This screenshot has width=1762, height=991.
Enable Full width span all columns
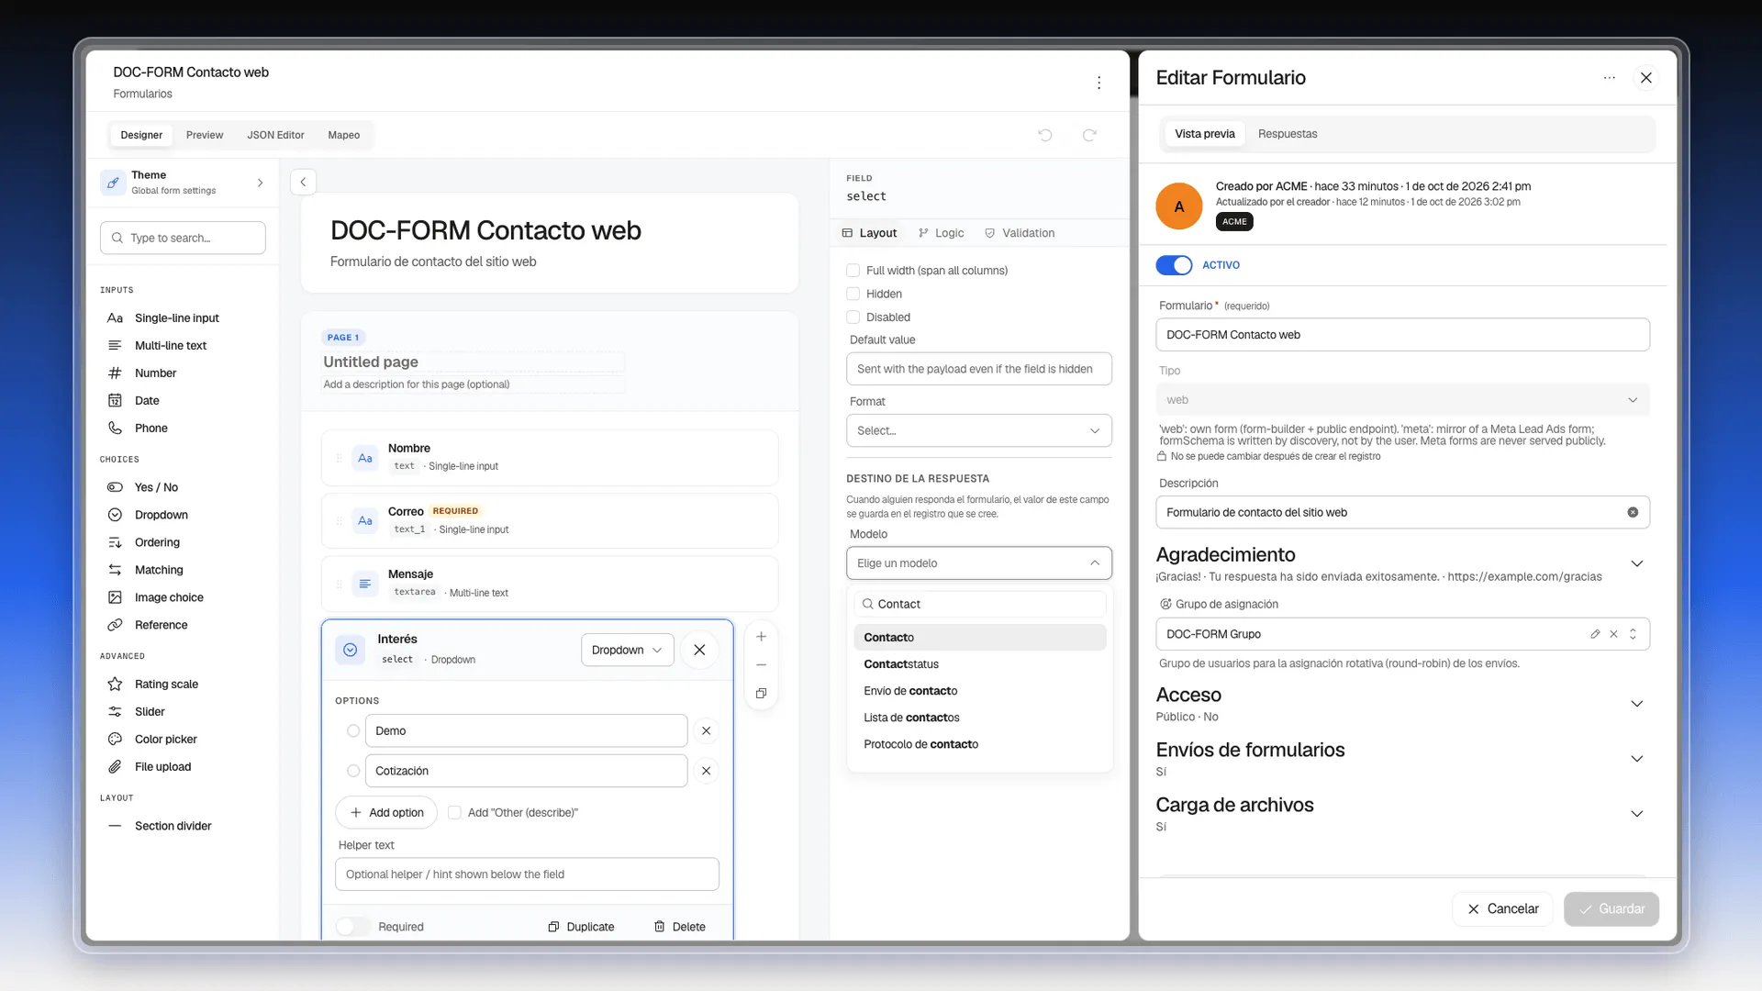click(x=853, y=271)
